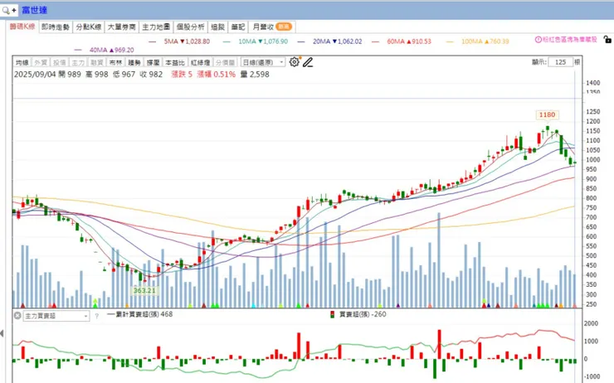Open the 追蹤 tab
The width and height of the screenshot is (614, 383).
tap(217, 27)
